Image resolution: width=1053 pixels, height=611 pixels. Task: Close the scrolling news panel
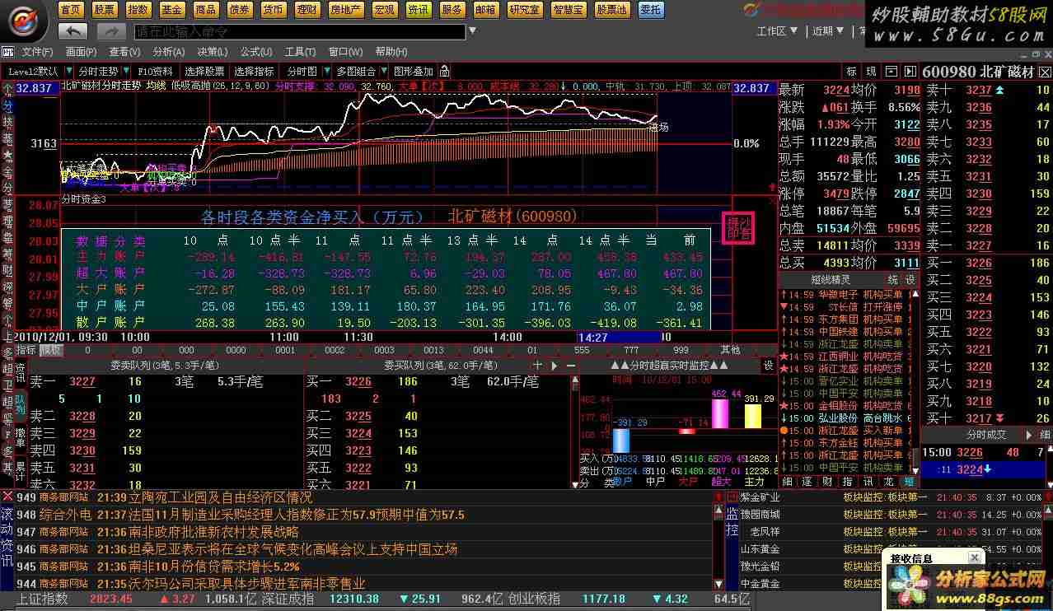pos(7,497)
